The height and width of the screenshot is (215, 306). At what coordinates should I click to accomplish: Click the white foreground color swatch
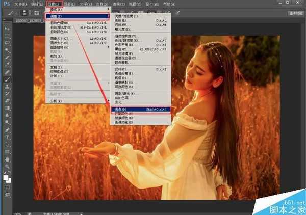[6, 177]
